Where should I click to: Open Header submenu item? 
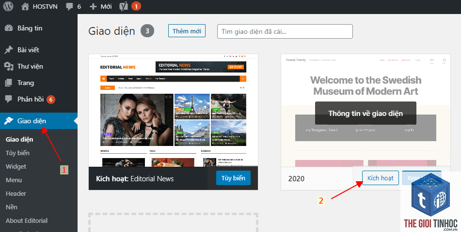pyautogui.click(x=16, y=193)
